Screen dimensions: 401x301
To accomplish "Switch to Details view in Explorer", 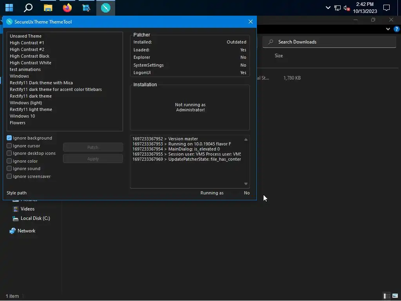I will (x=387, y=296).
